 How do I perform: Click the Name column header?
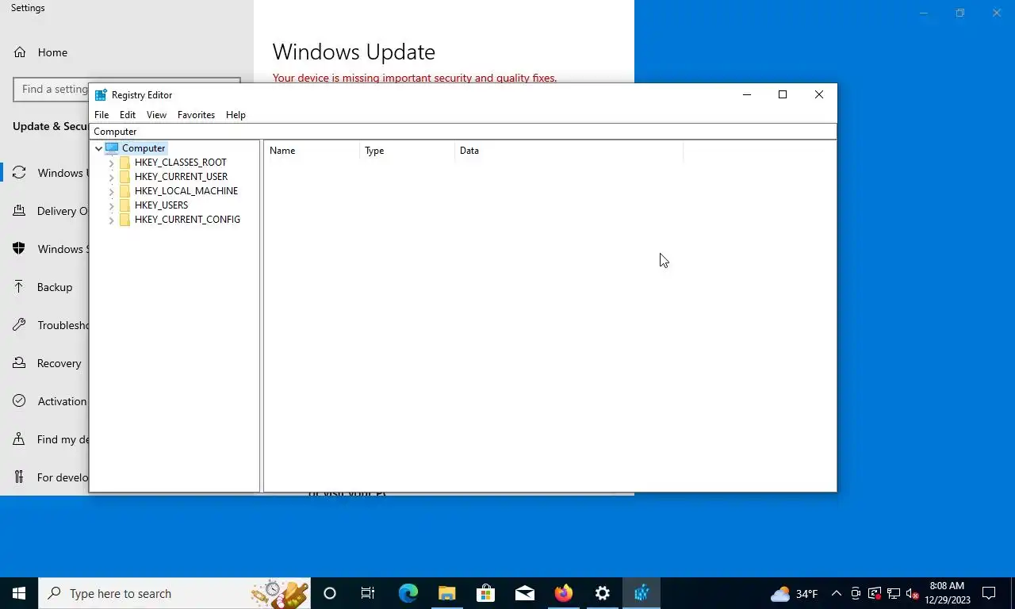(x=312, y=151)
